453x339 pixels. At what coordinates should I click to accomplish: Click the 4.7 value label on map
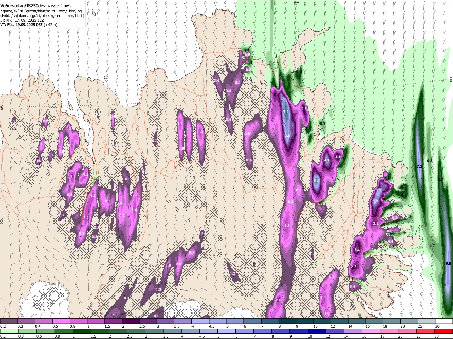[x=375, y=201]
